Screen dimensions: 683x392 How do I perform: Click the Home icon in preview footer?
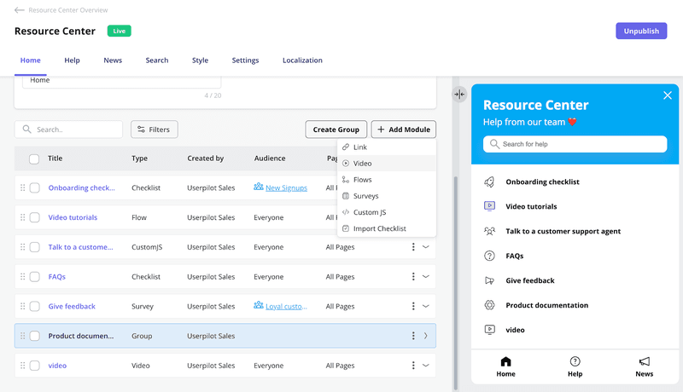pos(505,361)
